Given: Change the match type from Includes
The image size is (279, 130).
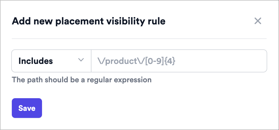Looking at the screenshot, I should pos(51,61).
